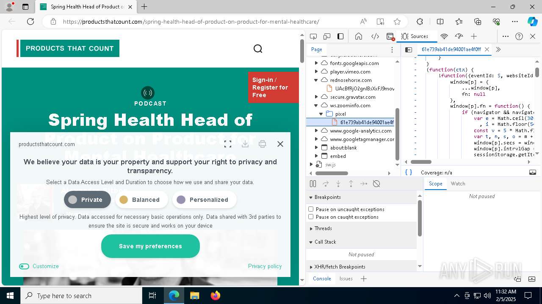The width and height of the screenshot is (542, 304).
Task: Switch to the Scope tab
Action: pyautogui.click(x=435, y=184)
